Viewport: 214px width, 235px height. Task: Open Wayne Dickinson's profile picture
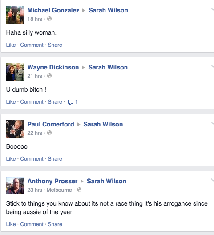(x=15, y=72)
